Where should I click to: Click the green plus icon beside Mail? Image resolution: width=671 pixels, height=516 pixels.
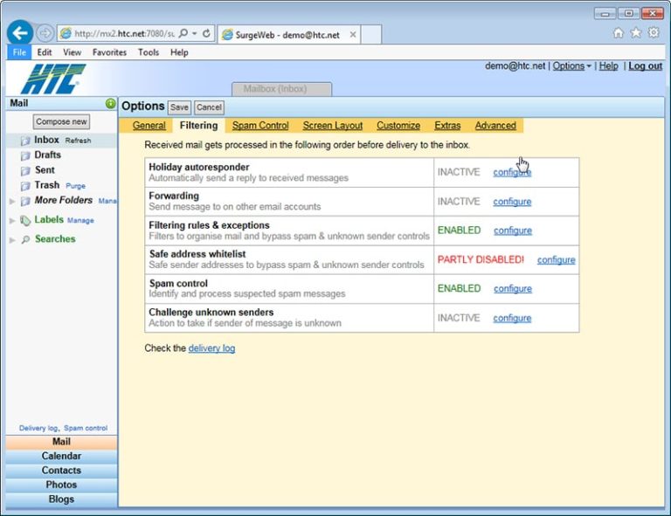coord(110,103)
